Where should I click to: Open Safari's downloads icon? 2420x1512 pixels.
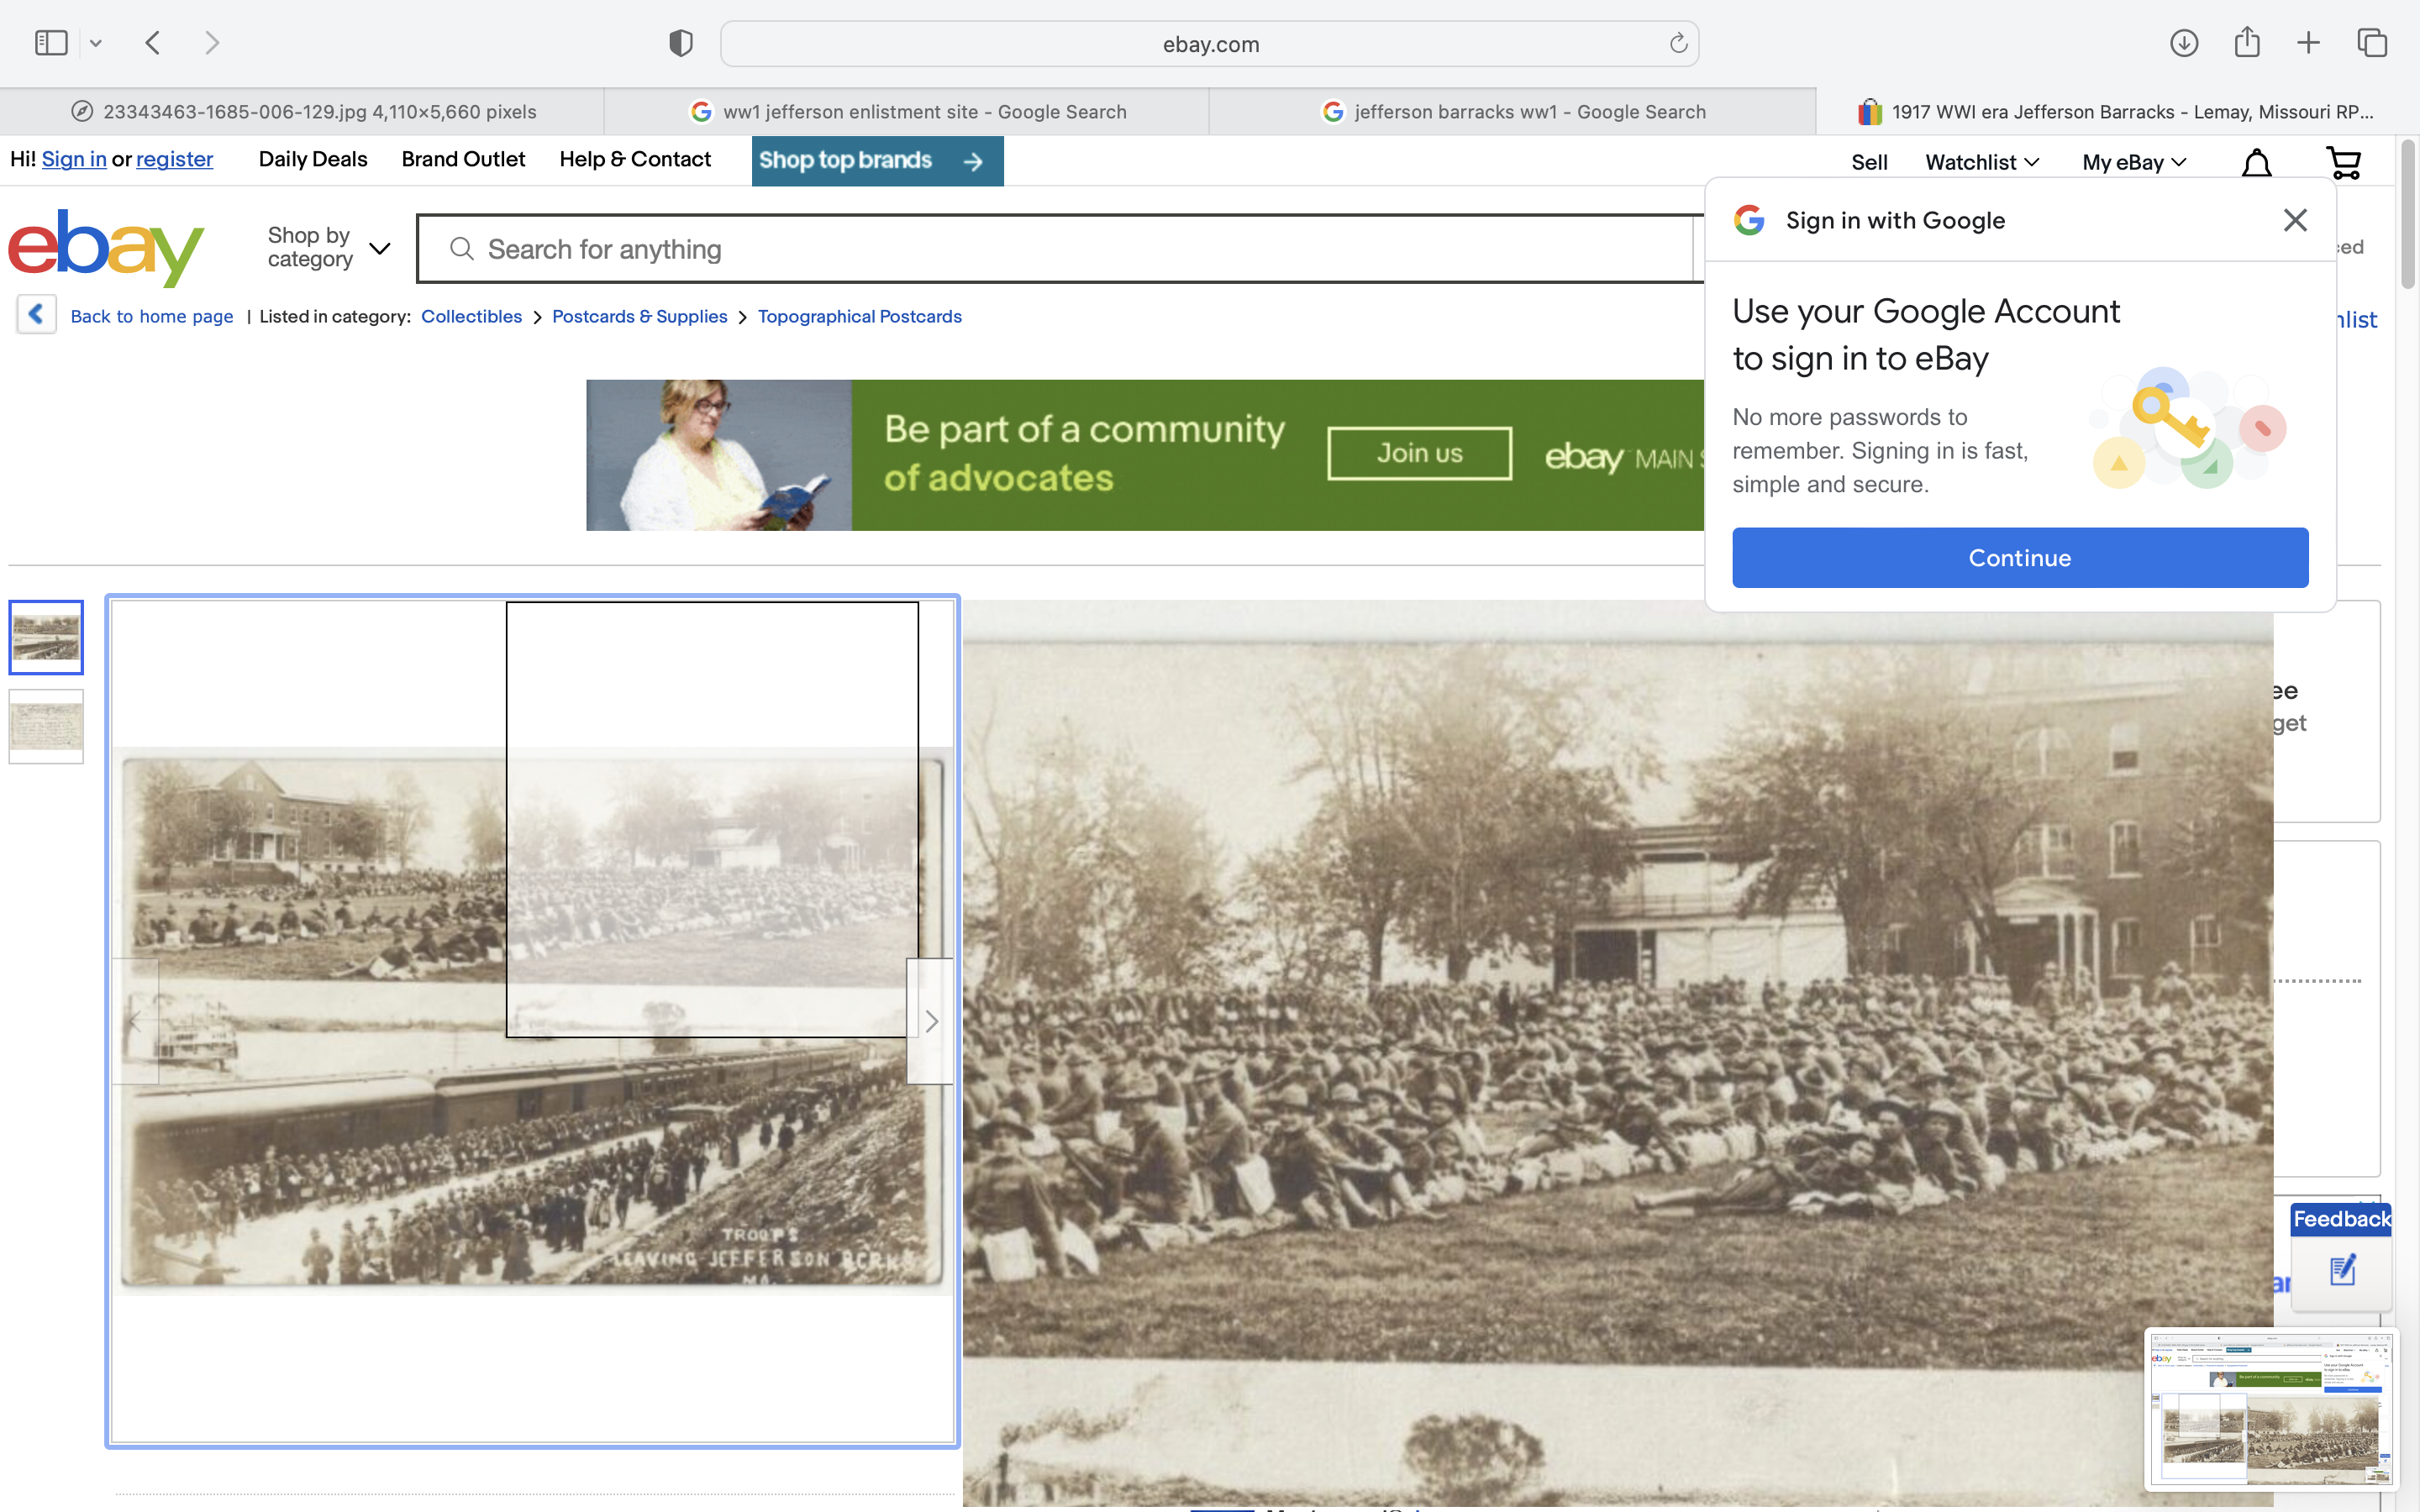(2184, 43)
